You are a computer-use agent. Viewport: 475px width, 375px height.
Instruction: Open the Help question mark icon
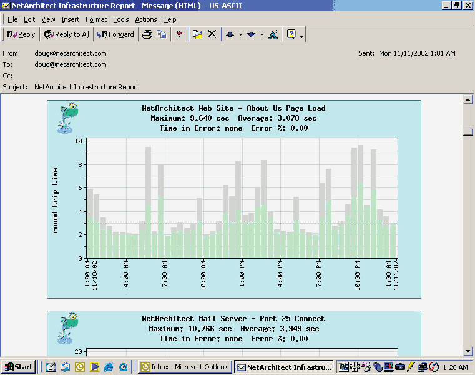point(291,34)
